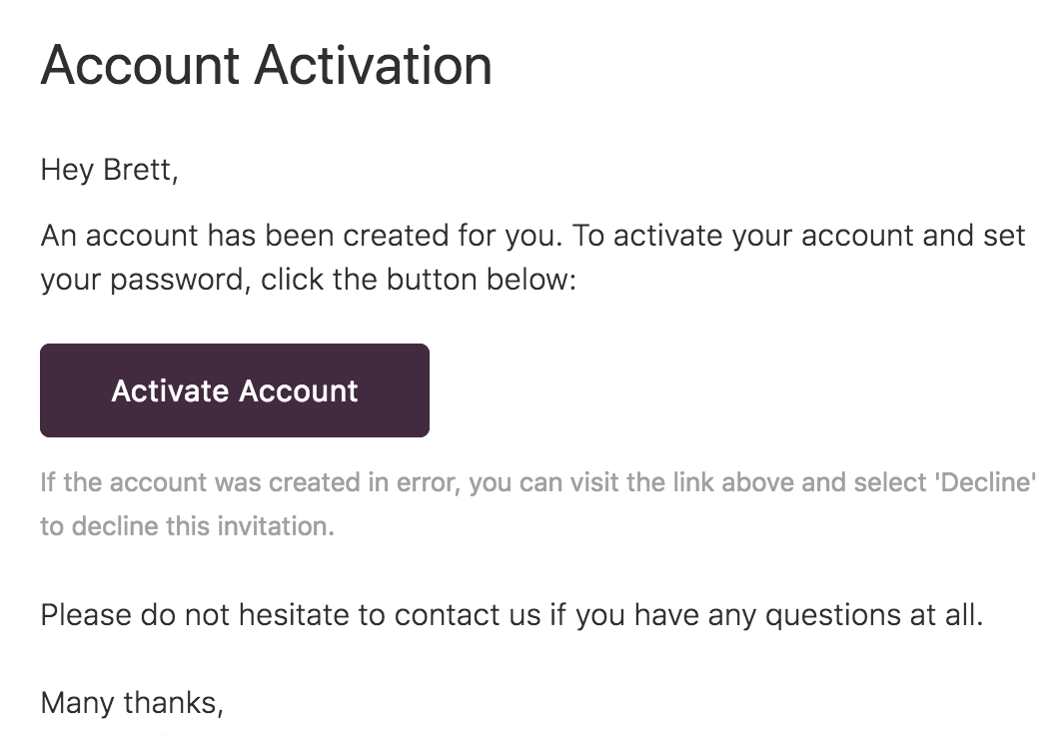Viewport: 1063px width, 735px height.
Task: Click the word "Account" in the page heading
Action: pos(138,66)
